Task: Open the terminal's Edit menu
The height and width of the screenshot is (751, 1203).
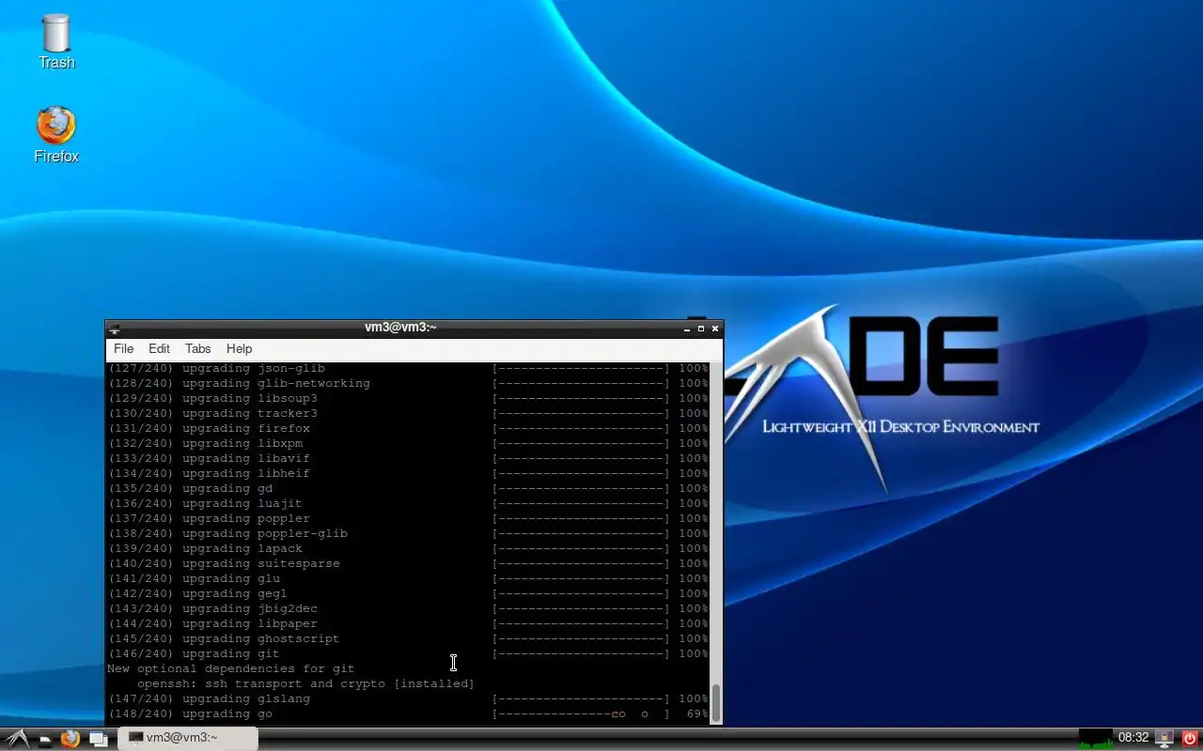Action: tap(159, 348)
